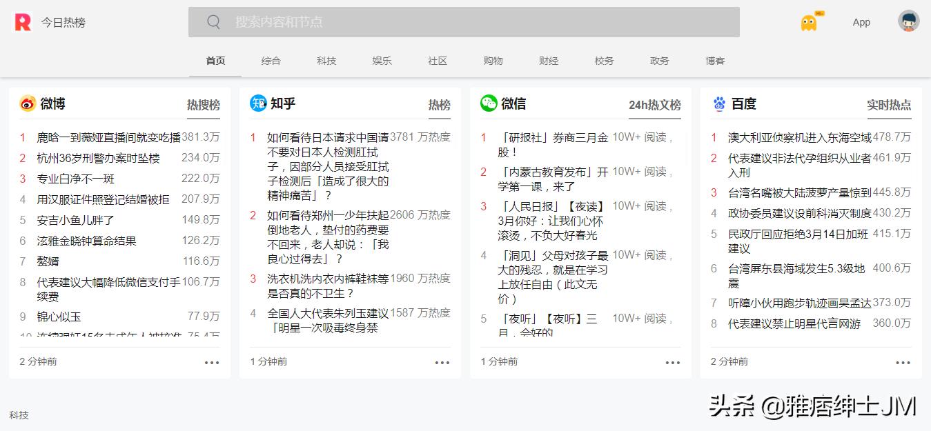Open more options for the 百度 card
Viewport: 931px width, 431px height.
click(903, 361)
